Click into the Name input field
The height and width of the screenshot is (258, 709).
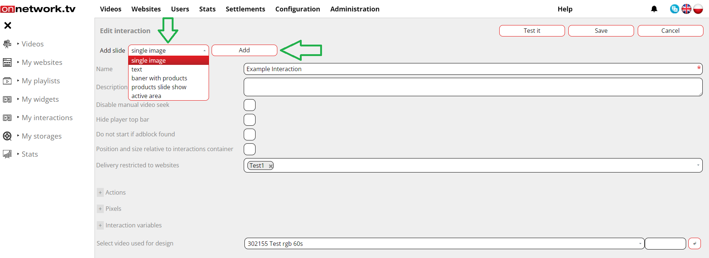tap(469, 69)
